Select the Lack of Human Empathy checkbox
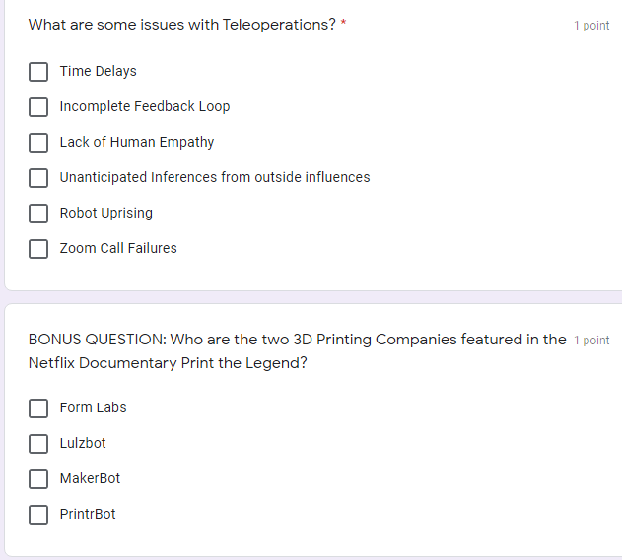 tap(38, 143)
